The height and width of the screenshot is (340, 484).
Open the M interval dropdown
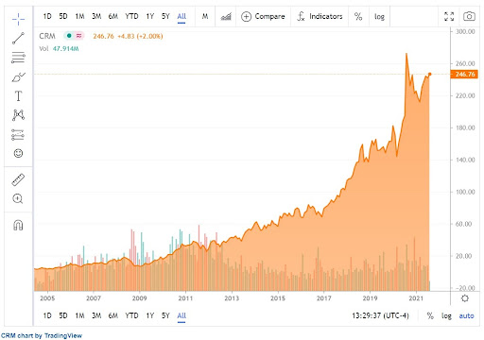pos(205,16)
